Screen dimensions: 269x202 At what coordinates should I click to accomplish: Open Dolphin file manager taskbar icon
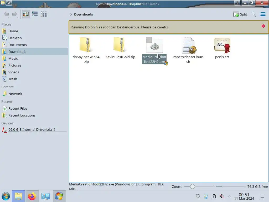pos(18,196)
